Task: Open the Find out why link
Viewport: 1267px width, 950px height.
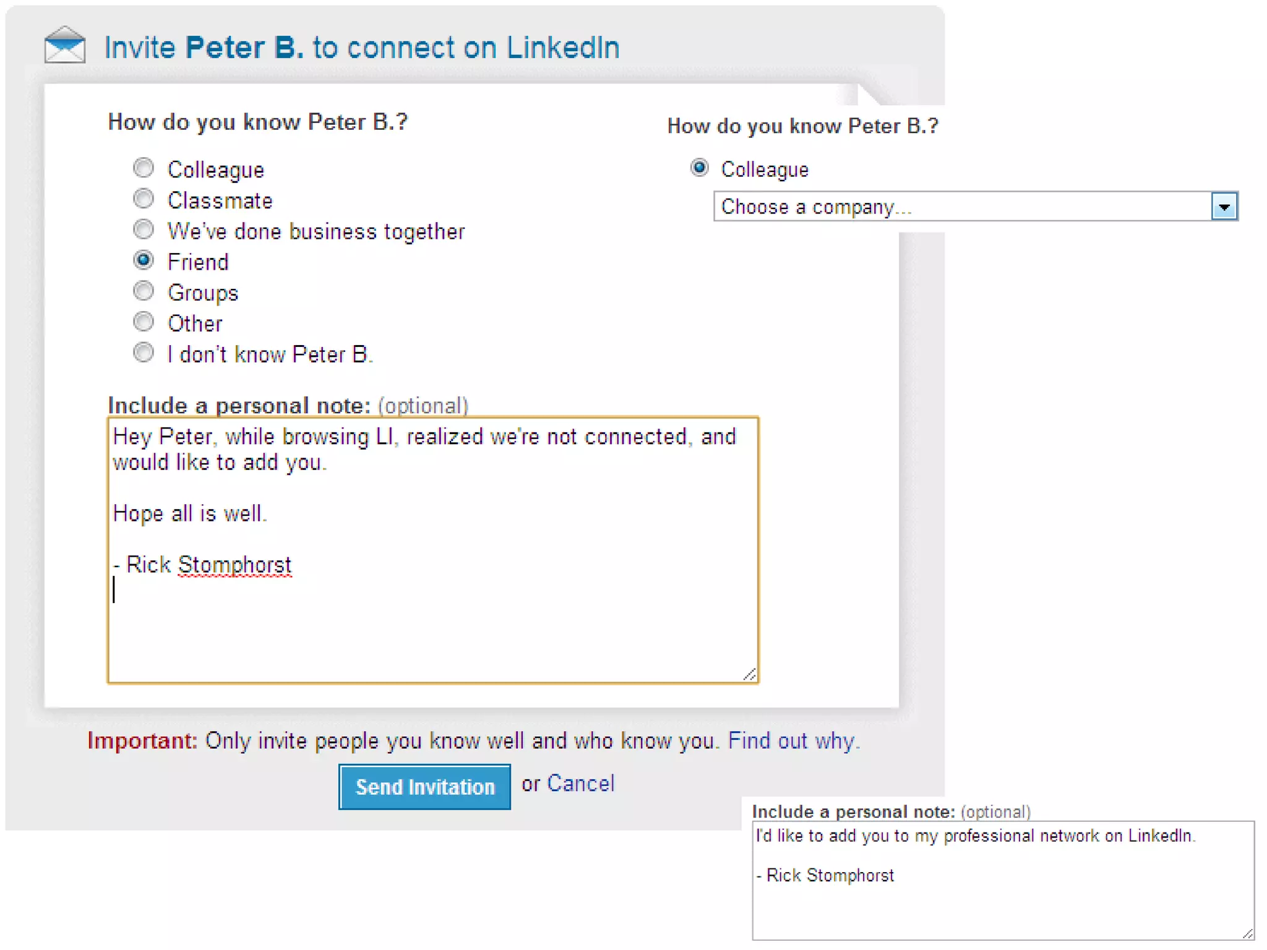Action: [x=793, y=741]
